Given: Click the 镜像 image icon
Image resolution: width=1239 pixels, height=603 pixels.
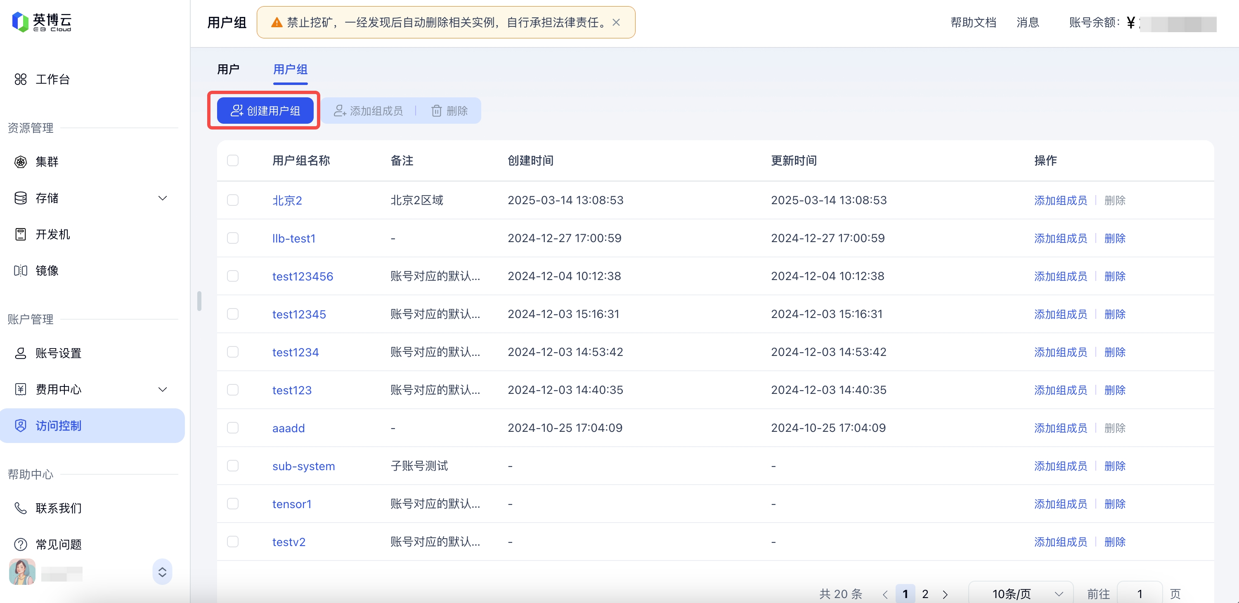Looking at the screenshot, I should [21, 271].
